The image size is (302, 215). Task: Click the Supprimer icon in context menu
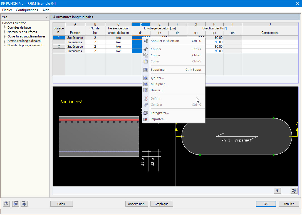146,70
